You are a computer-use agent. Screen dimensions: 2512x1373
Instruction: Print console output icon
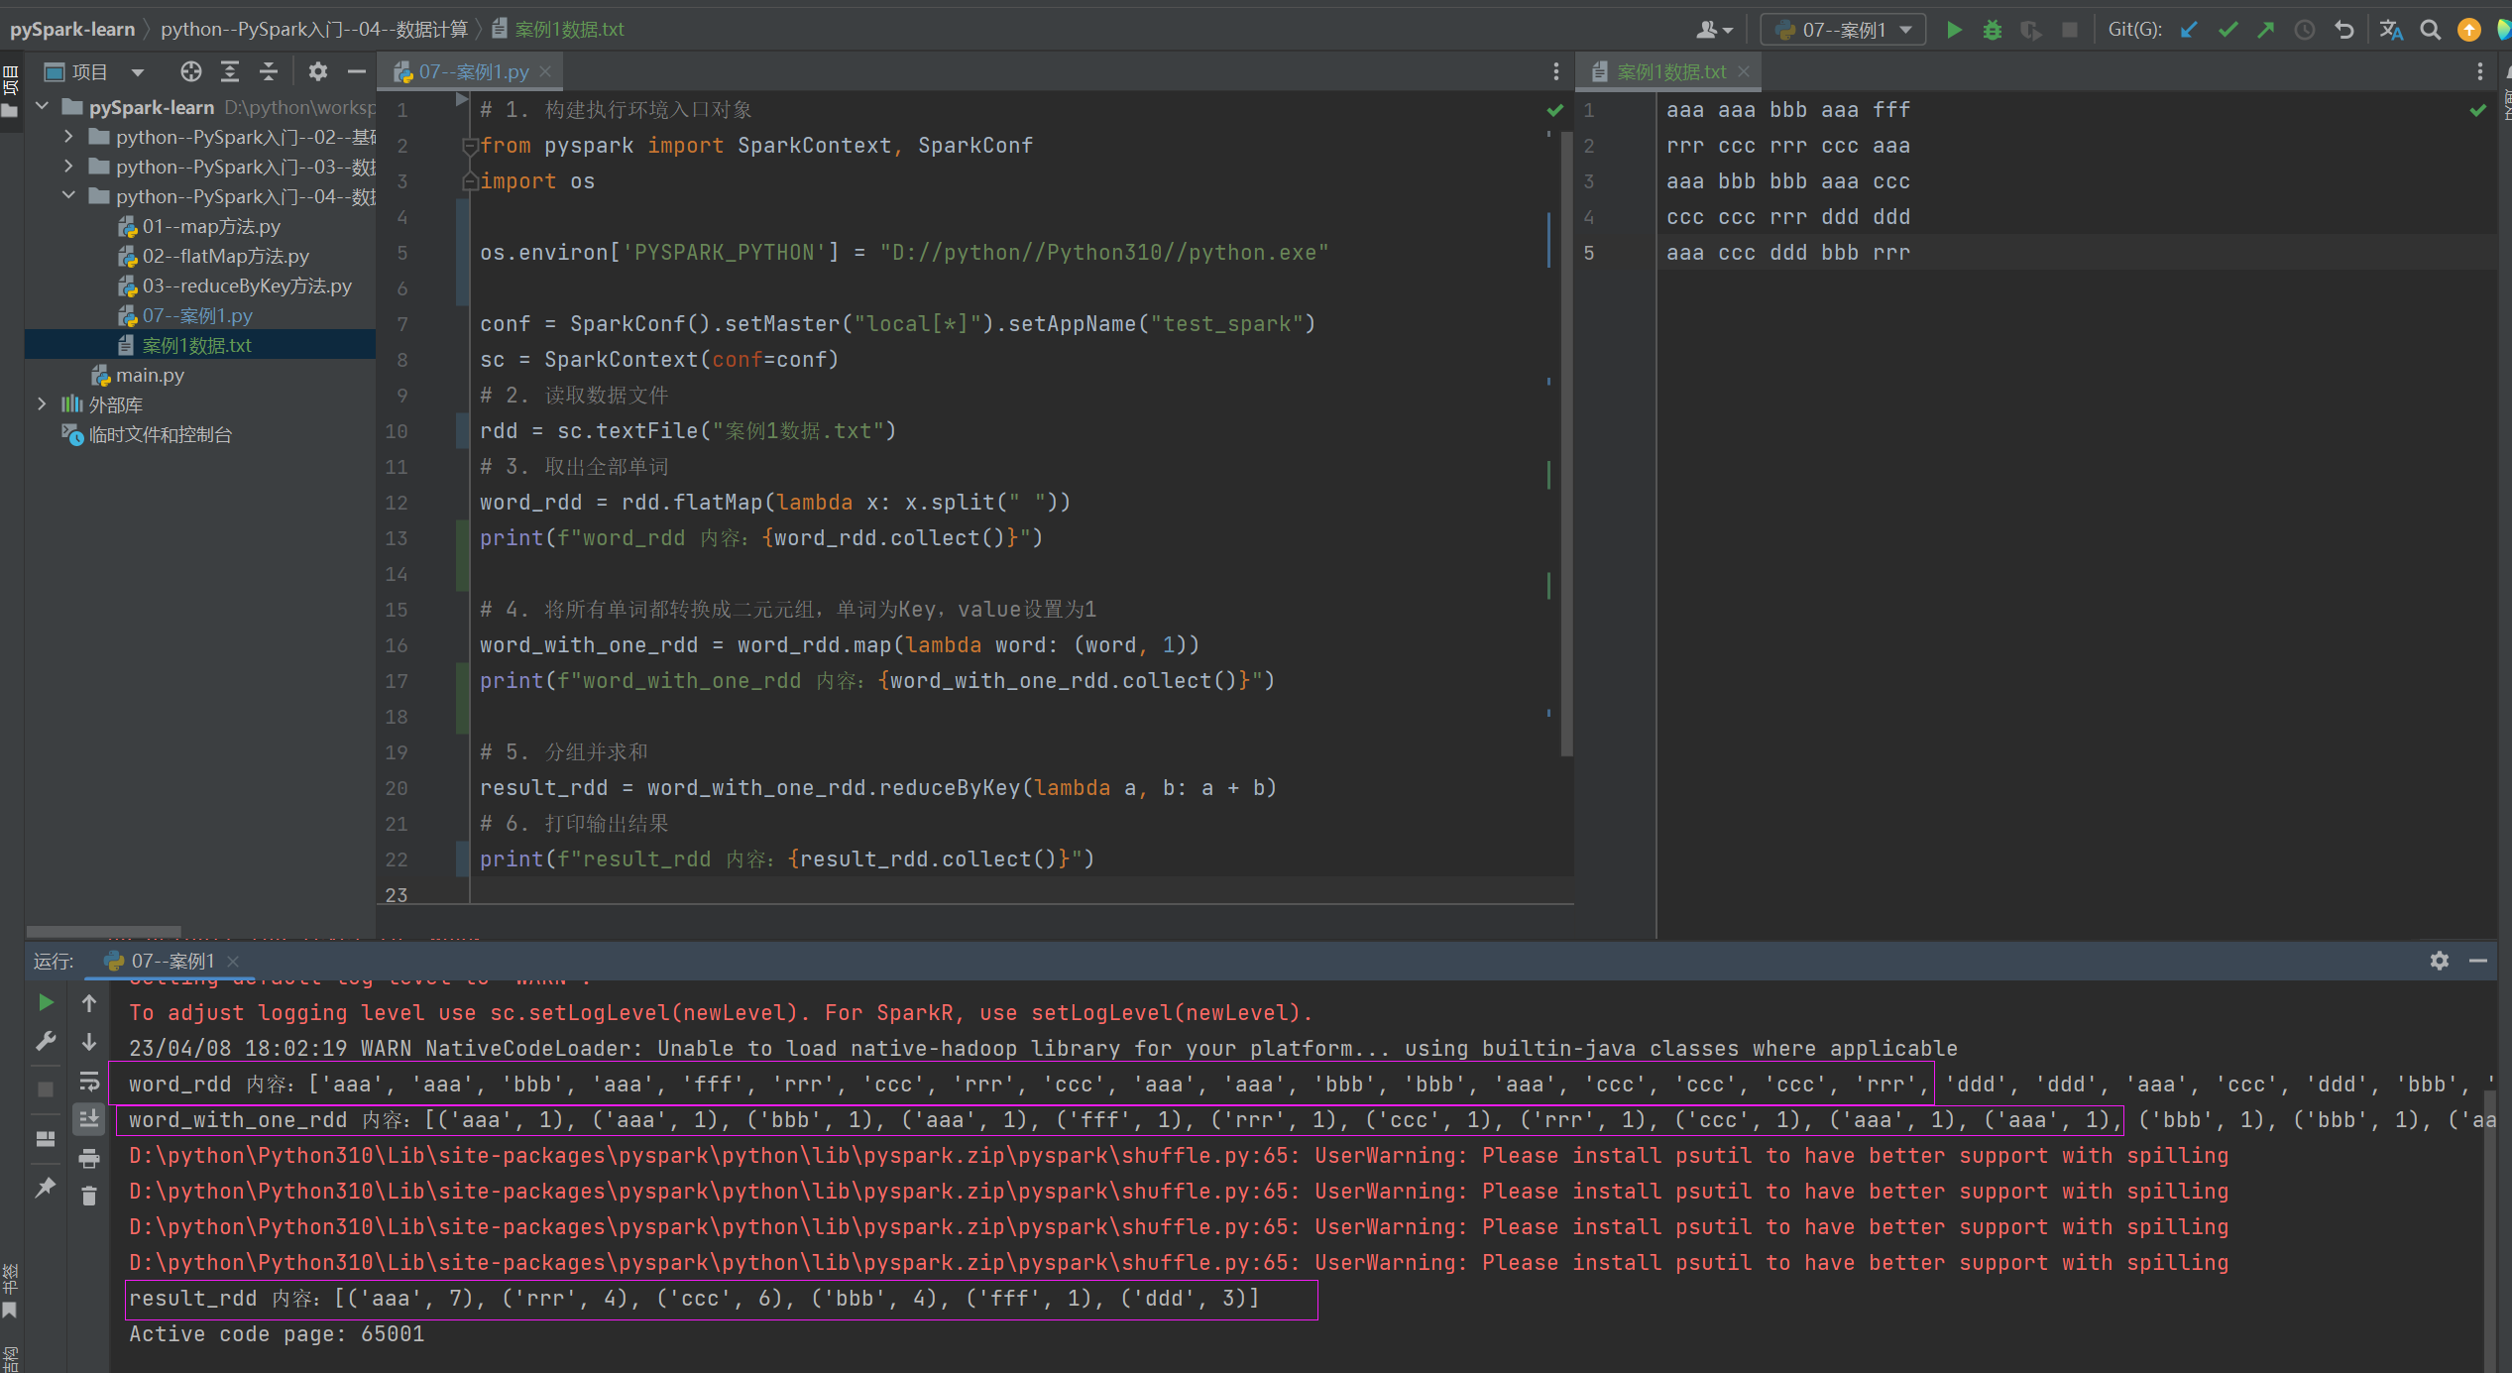[x=89, y=1158]
